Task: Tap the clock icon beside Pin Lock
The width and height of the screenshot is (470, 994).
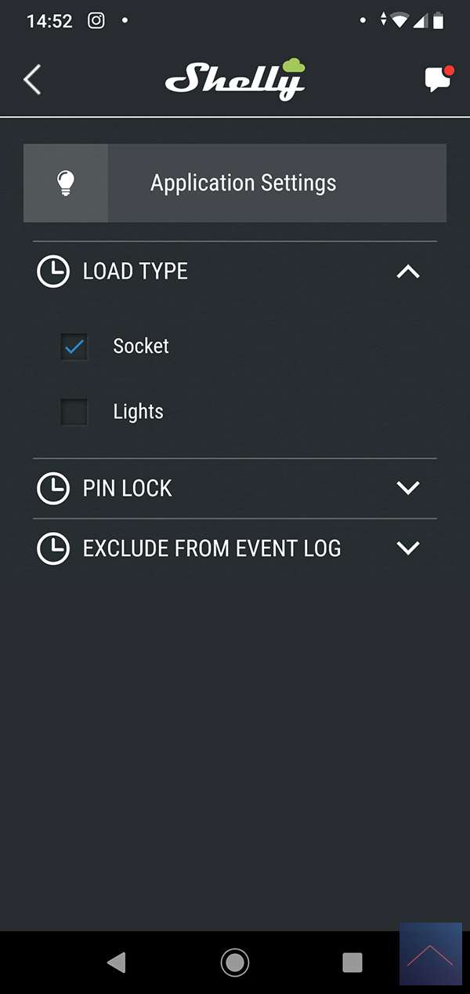Action: coord(53,488)
